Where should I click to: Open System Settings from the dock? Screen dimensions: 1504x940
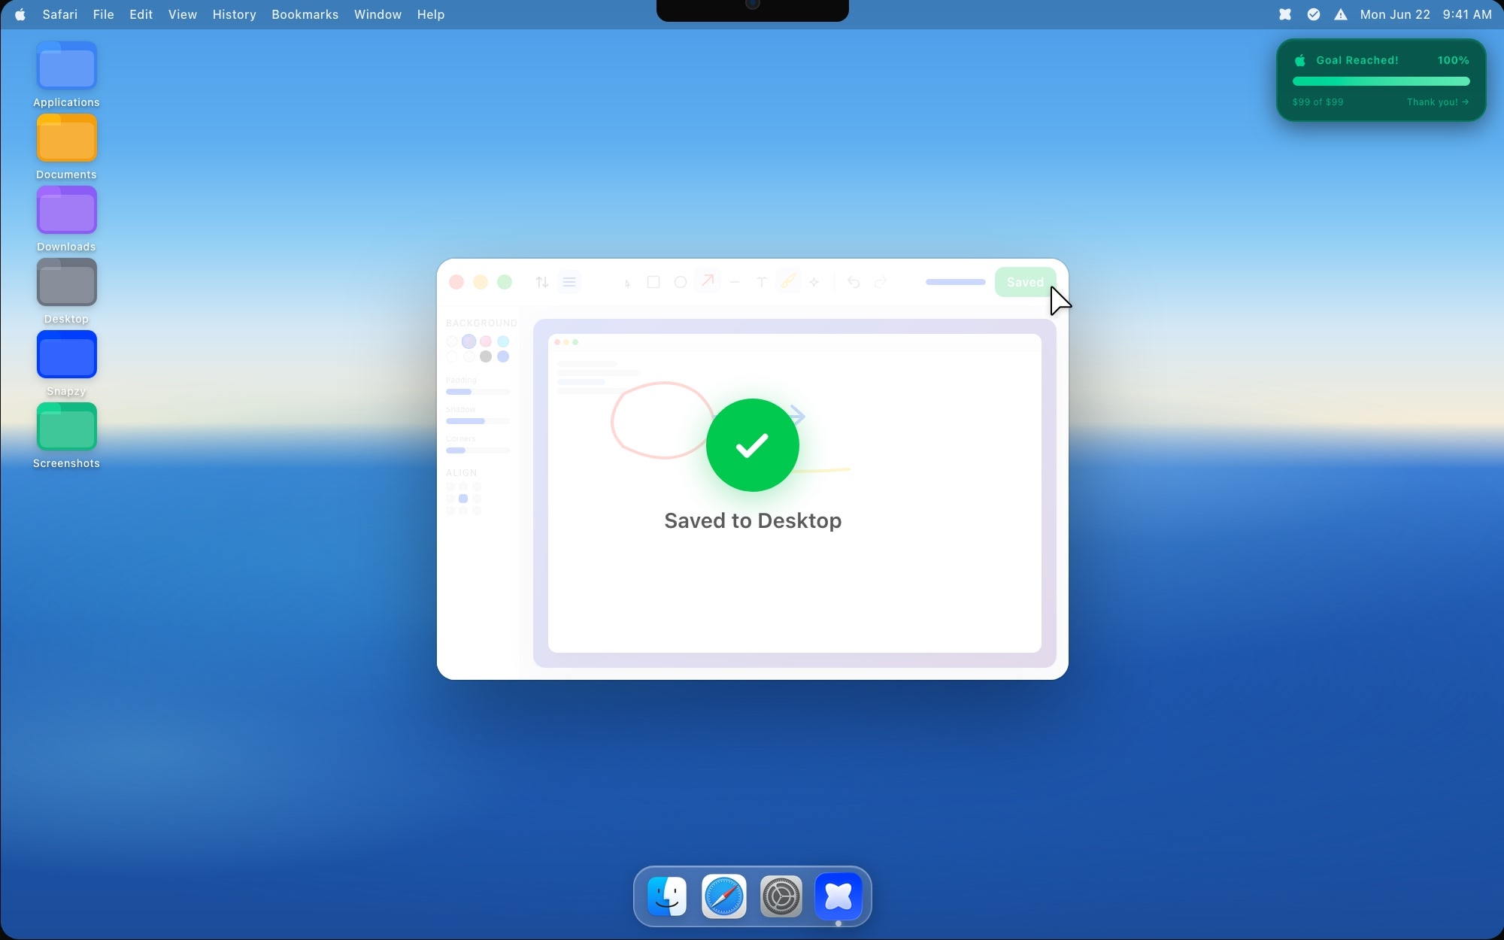click(x=781, y=896)
